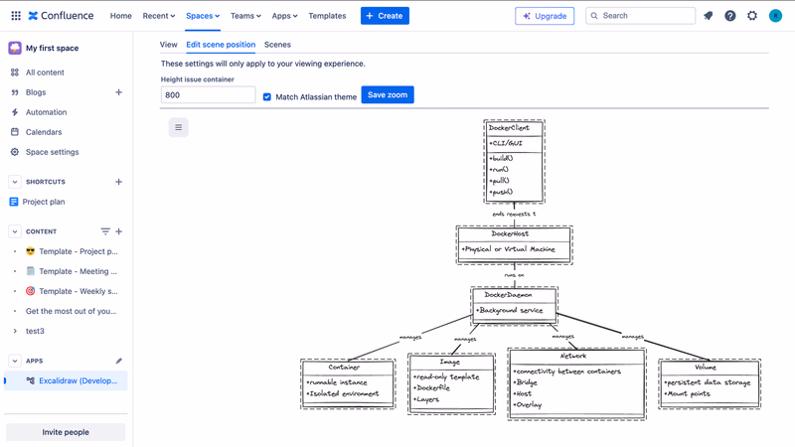Viewport: 795px width, 447px height.
Task: Select the Network diagram box
Action: (577, 384)
